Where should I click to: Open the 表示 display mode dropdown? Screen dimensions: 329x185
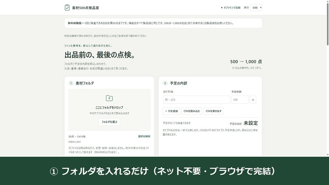click(x=256, y=8)
